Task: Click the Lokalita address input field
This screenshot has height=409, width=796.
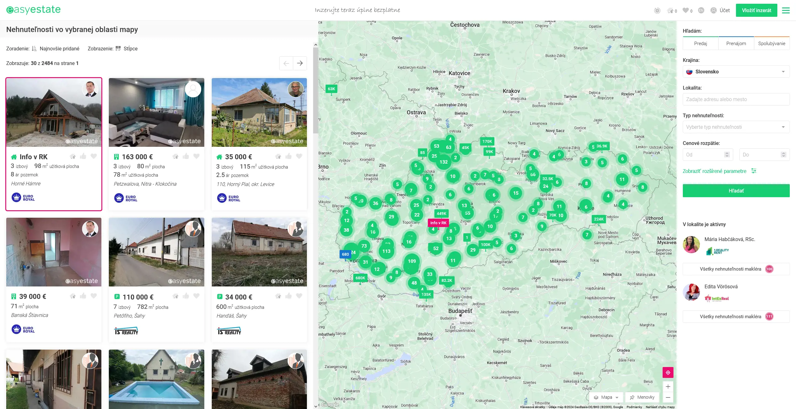Action: (736, 99)
